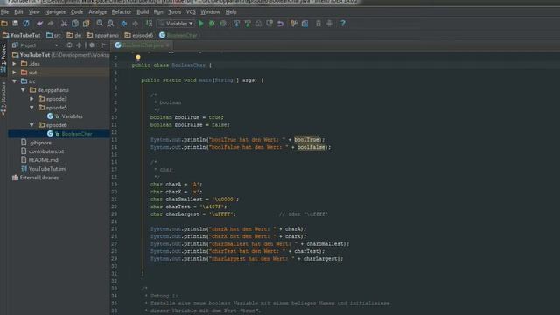Click the lightbulb intention icon in the editor
Image resolution: width=560 pixels, height=315 pixels.
138,58
